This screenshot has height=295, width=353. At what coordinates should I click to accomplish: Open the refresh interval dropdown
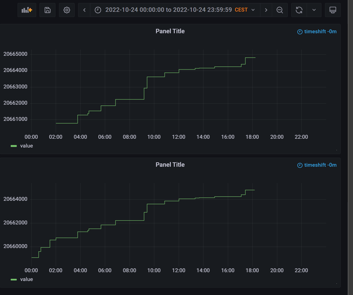314,10
